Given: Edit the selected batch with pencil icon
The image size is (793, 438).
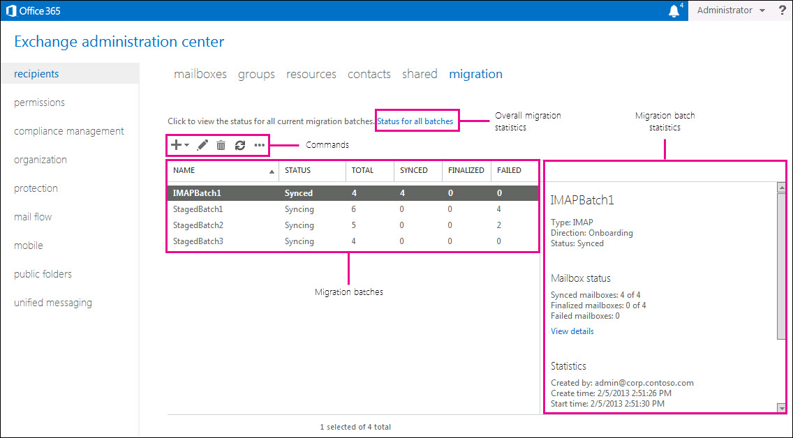Looking at the screenshot, I should click(202, 146).
